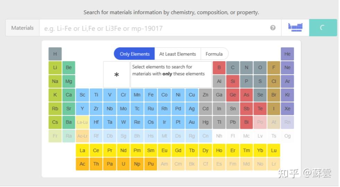Click the teal search button

tap(323, 28)
